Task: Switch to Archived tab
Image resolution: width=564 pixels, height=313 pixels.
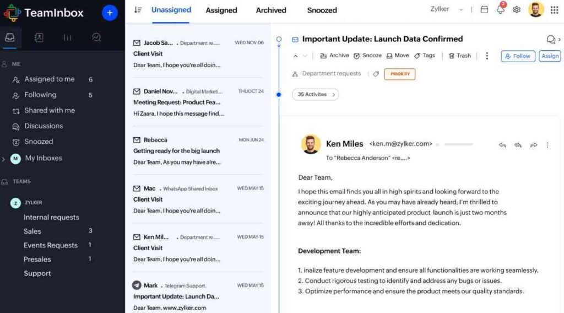Action: coord(271,10)
